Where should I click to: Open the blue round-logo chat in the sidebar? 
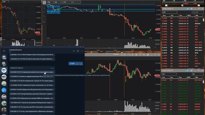coord(4,90)
